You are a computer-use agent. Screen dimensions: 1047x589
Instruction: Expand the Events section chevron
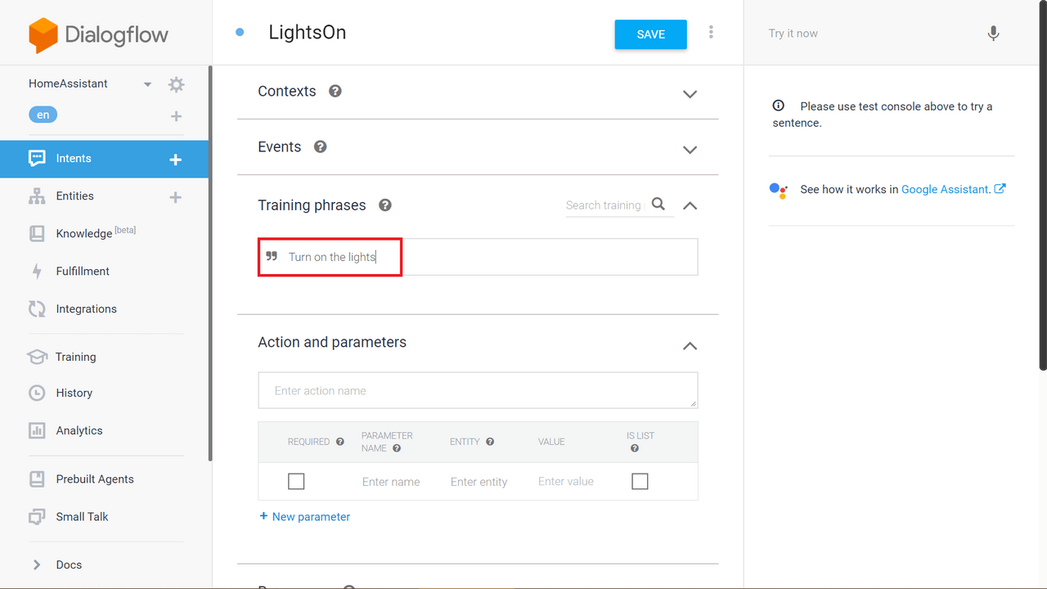tap(690, 150)
